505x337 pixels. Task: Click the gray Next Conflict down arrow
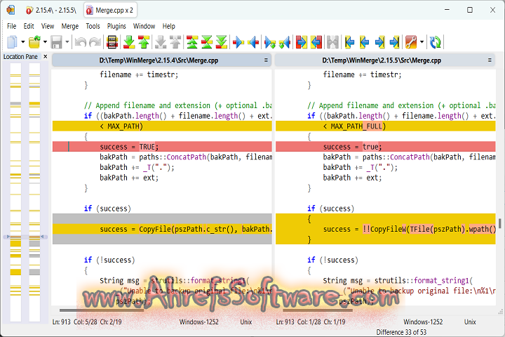tap(161, 42)
